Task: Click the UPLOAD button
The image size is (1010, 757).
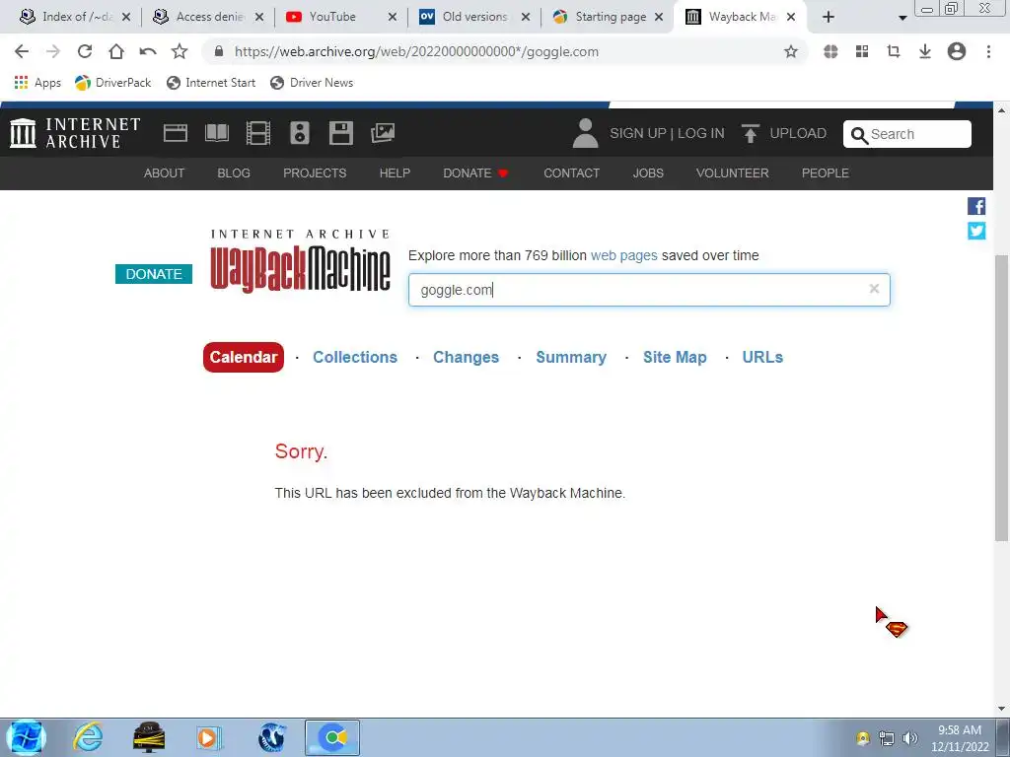Action: pyautogui.click(x=783, y=133)
